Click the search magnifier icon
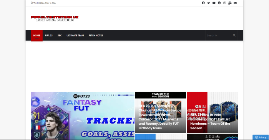 point(234,35)
